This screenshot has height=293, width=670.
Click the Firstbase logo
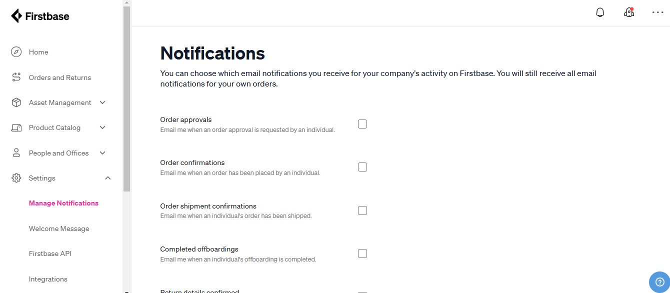[x=40, y=16]
